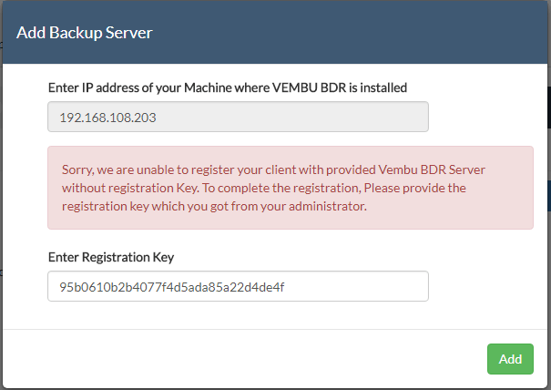Click the word Server in the dialog title
The image size is (551, 390).
129,33
